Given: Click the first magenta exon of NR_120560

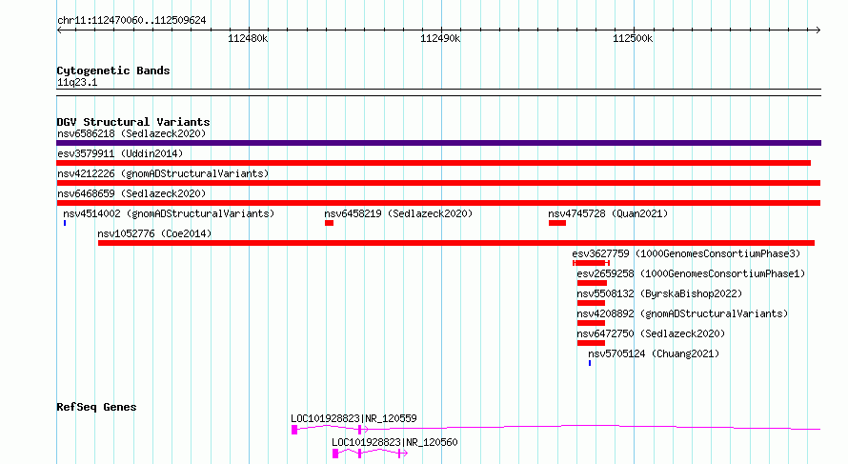Looking at the screenshot, I should pos(335,454).
